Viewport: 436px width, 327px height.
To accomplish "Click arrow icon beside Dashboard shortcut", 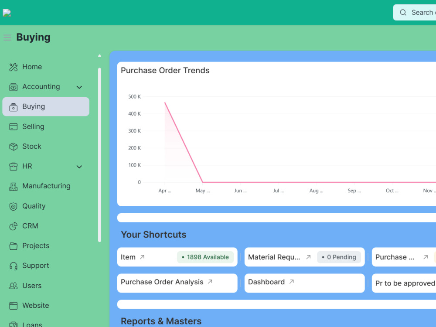I will [x=291, y=282].
